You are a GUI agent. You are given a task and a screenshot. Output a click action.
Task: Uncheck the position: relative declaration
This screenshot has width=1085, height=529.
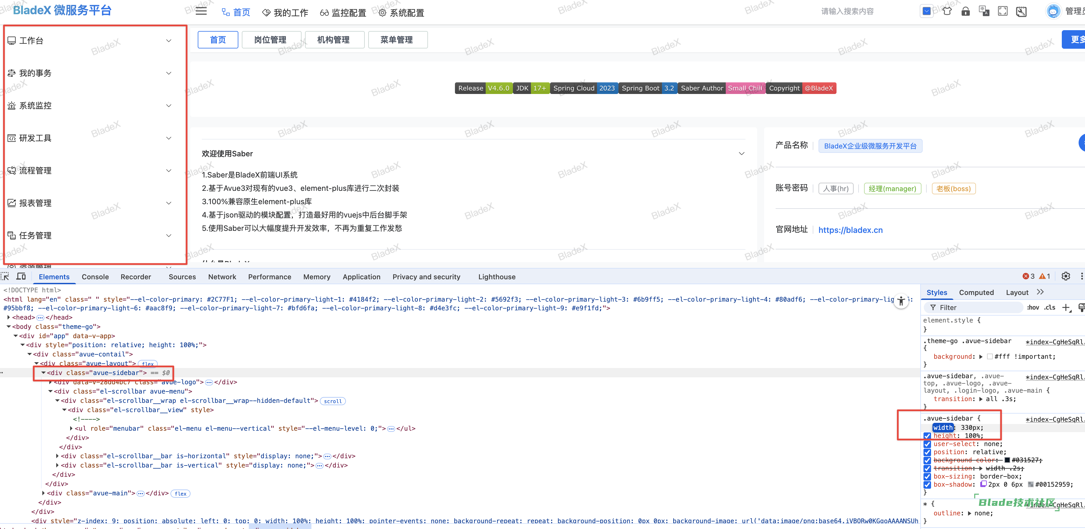click(927, 452)
